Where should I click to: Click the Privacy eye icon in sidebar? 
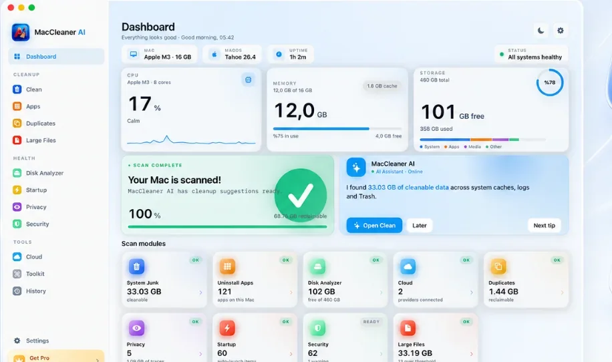17,207
